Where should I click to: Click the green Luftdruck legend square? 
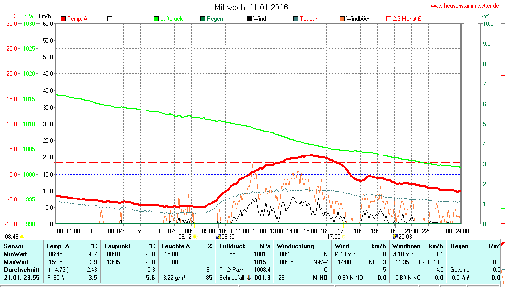156,19
